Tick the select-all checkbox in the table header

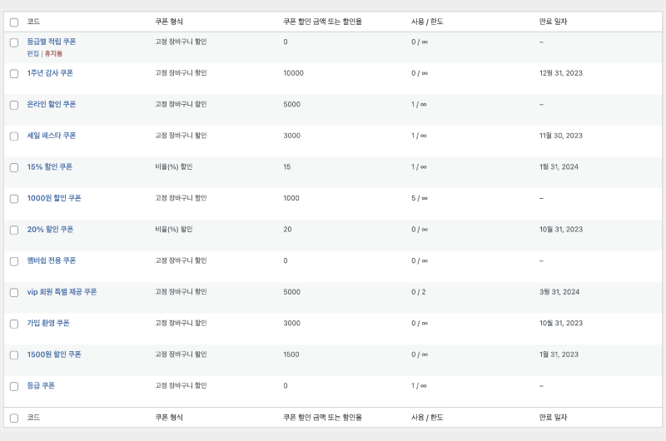pos(14,22)
